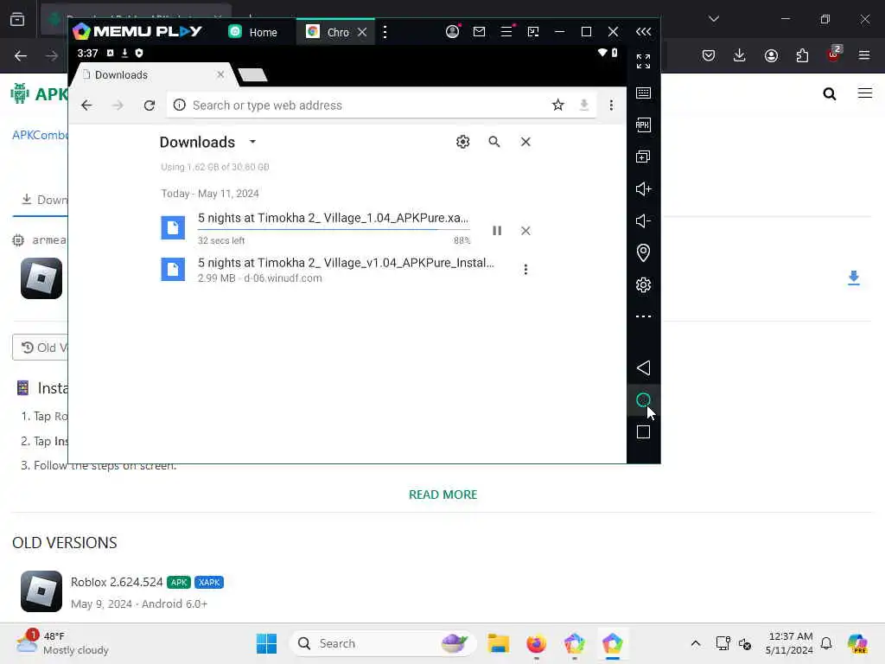Increase volume with MEmu volume up icon
885x664 pixels.
(x=643, y=188)
